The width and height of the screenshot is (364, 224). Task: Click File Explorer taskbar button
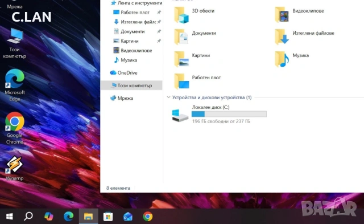tap(89, 217)
